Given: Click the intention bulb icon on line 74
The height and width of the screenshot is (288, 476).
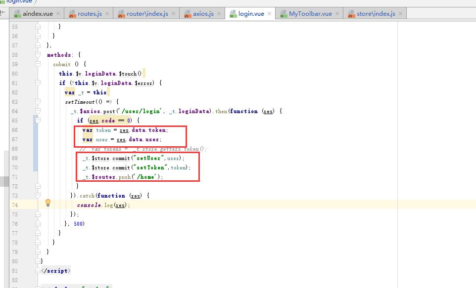Looking at the screenshot, I should click(x=48, y=202).
